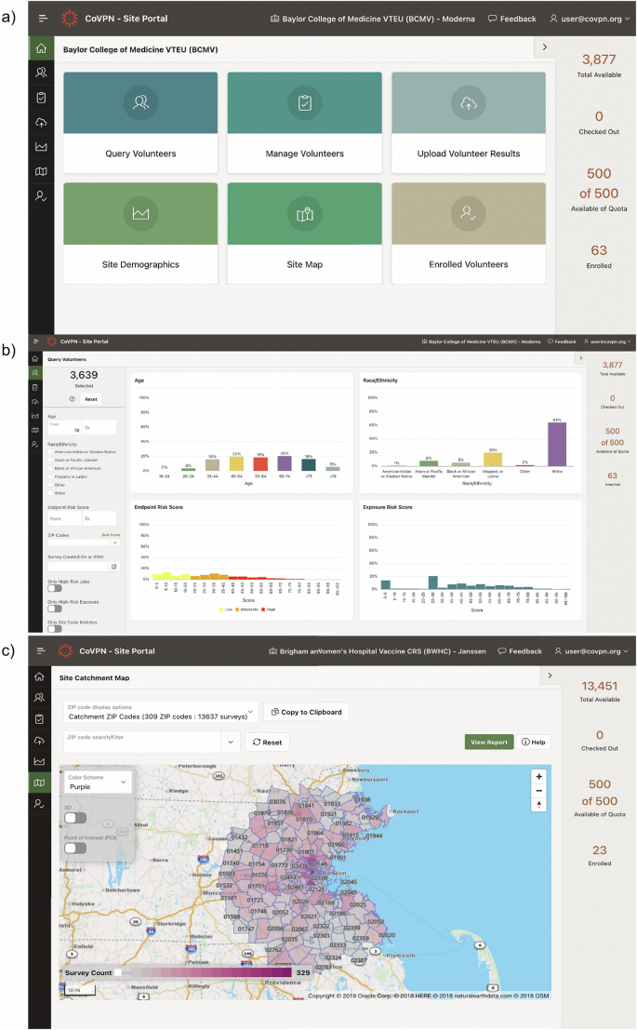Screen dimensions: 637x1030
Task: Open calendar picker for Survey Created date
Action: (x=113, y=567)
